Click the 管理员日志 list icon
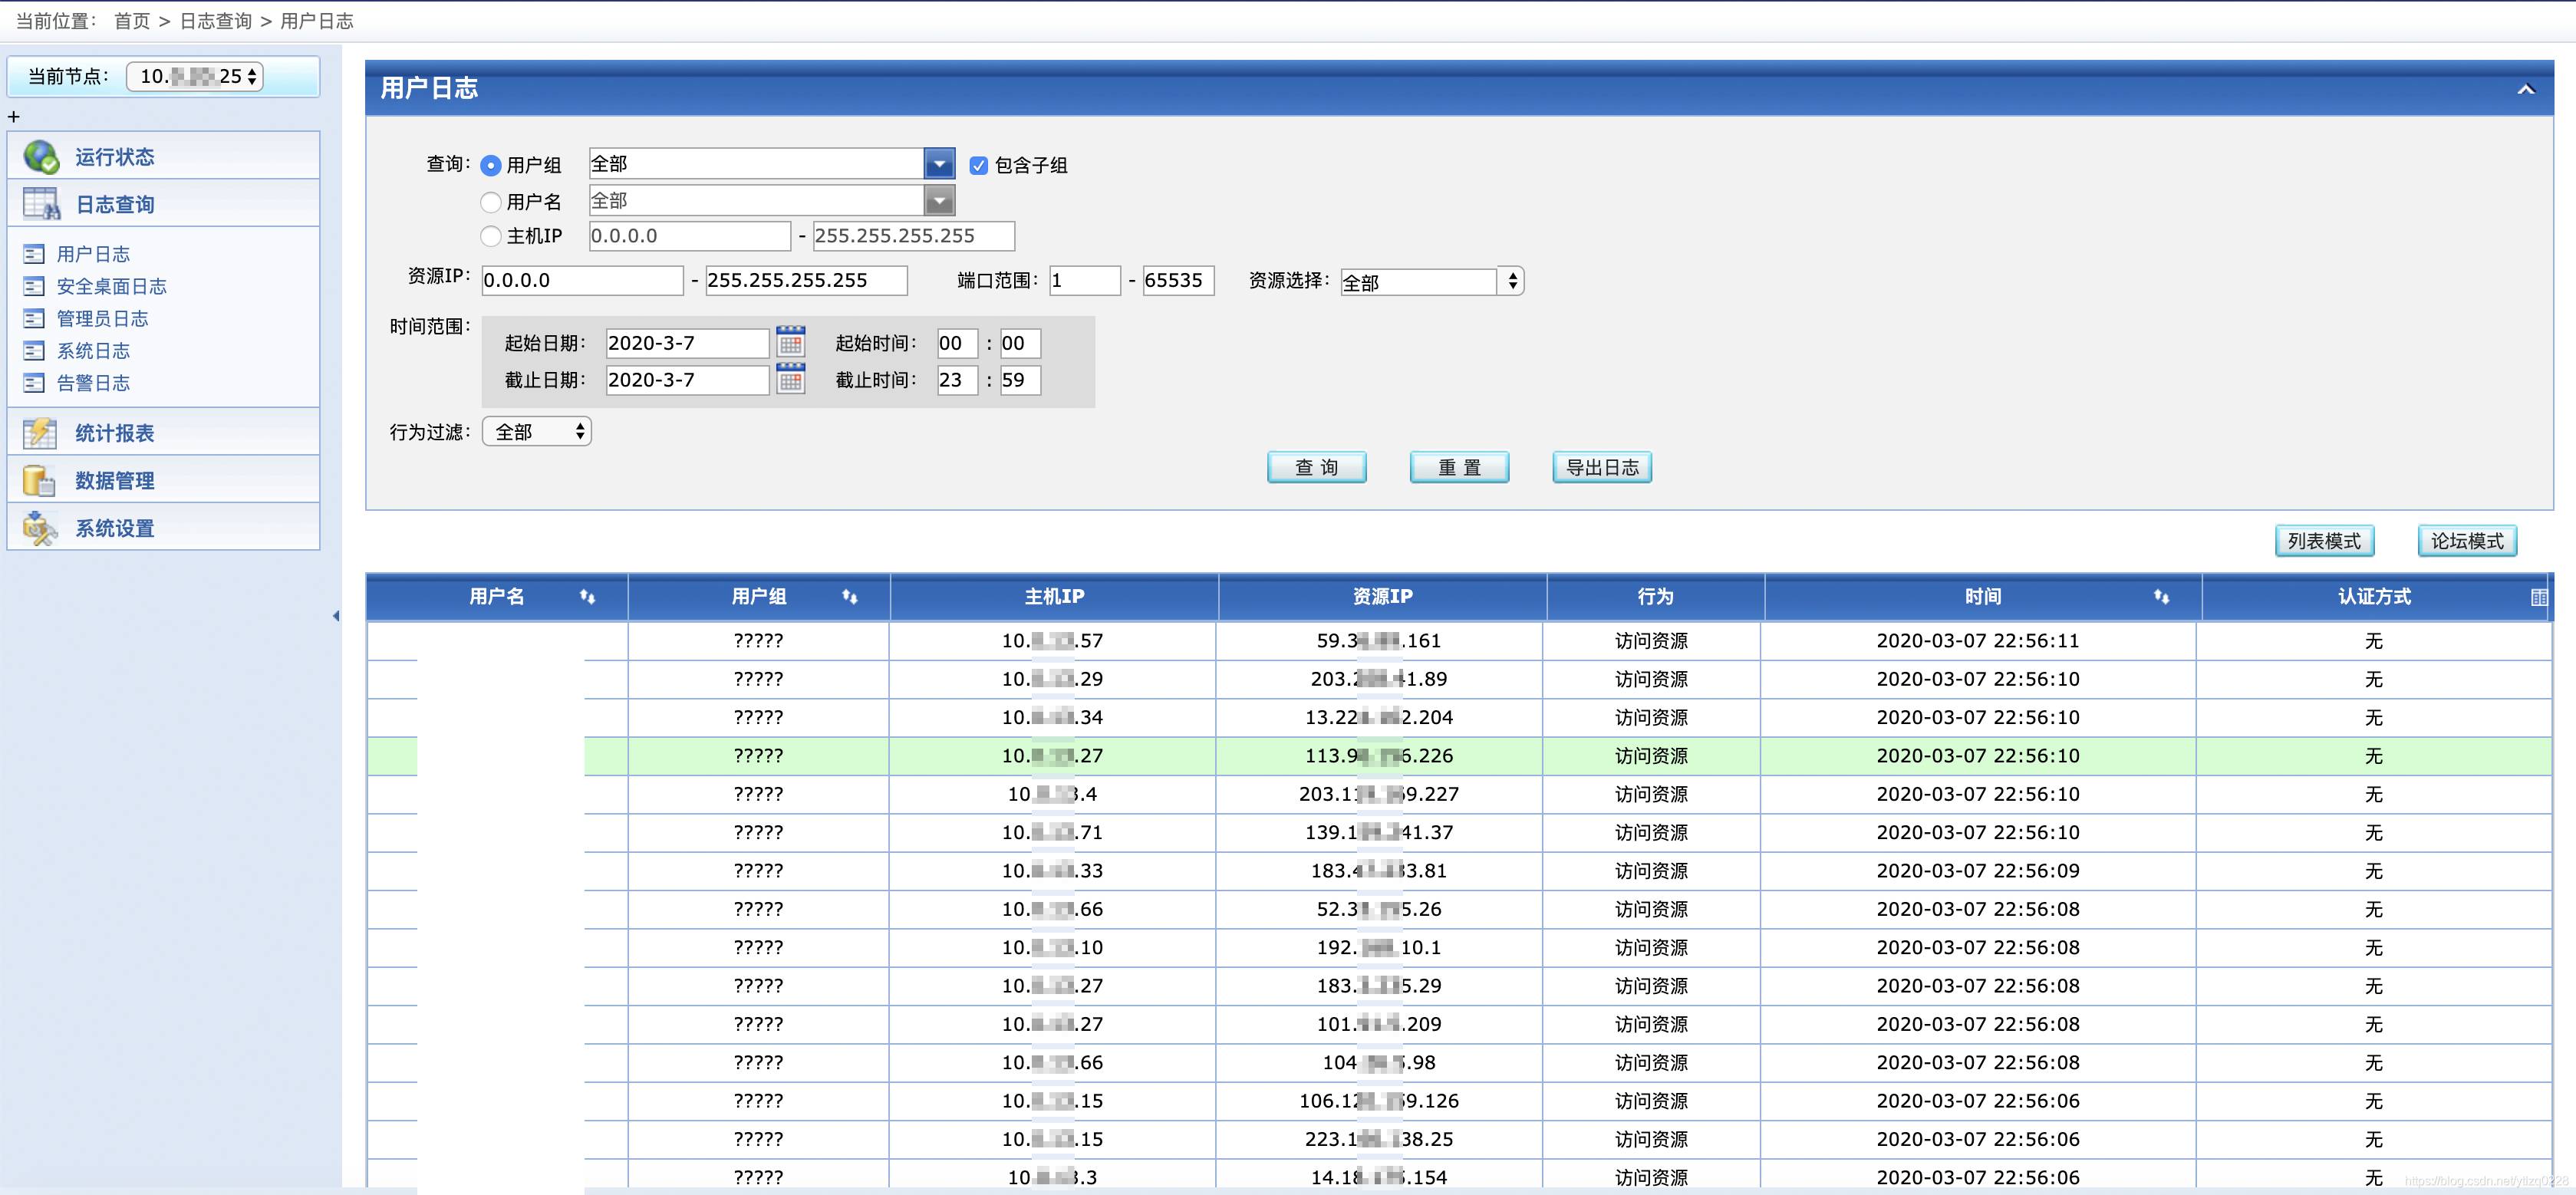Viewport: 2576px width, 1195px height. 34,318
